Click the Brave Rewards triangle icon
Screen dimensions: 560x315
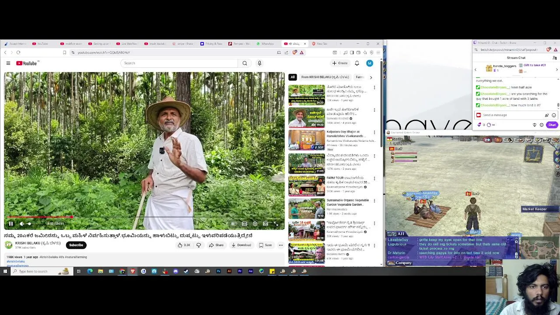(x=301, y=52)
